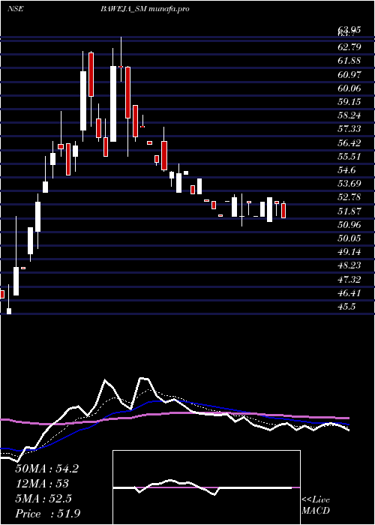Select the 60.06 price axis label
This screenshot has height=525, width=375.
pyautogui.click(x=349, y=88)
